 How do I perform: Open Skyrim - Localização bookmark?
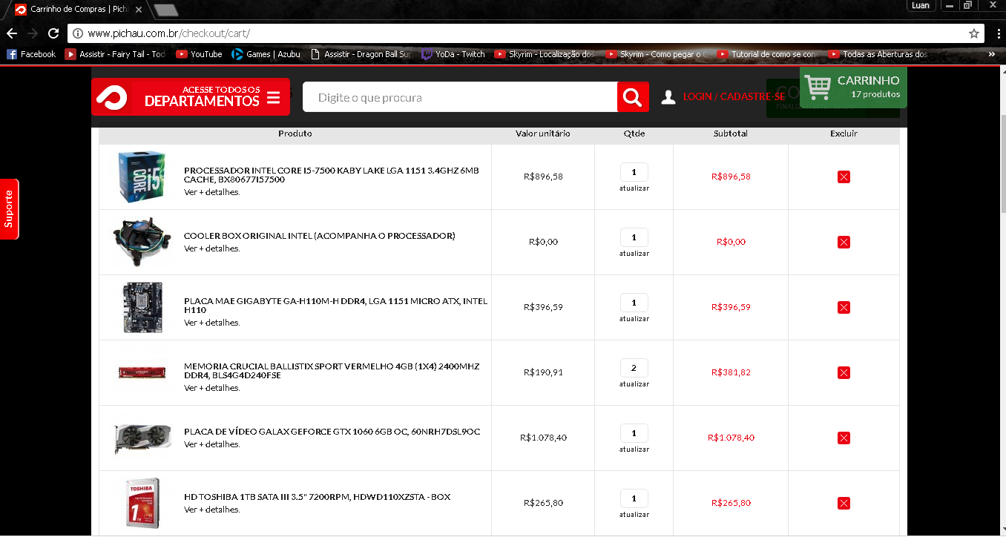pos(545,54)
